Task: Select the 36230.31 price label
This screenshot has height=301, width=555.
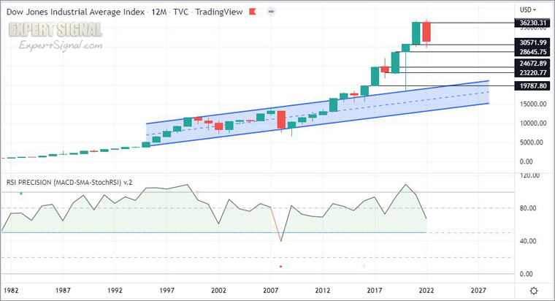Action: [532, 23]
